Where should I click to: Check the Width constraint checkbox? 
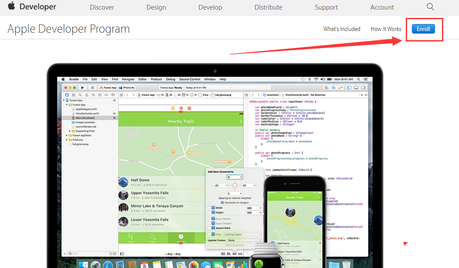pos(209,208)
